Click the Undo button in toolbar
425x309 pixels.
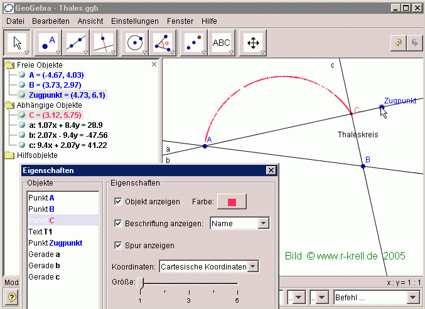tap(396, 43)
